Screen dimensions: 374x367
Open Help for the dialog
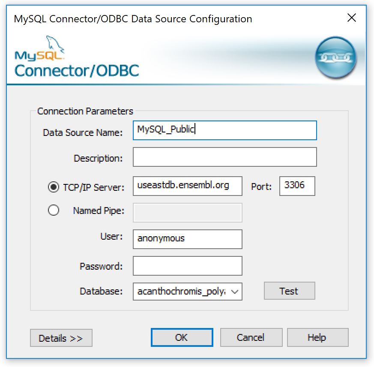pos(318,337)
